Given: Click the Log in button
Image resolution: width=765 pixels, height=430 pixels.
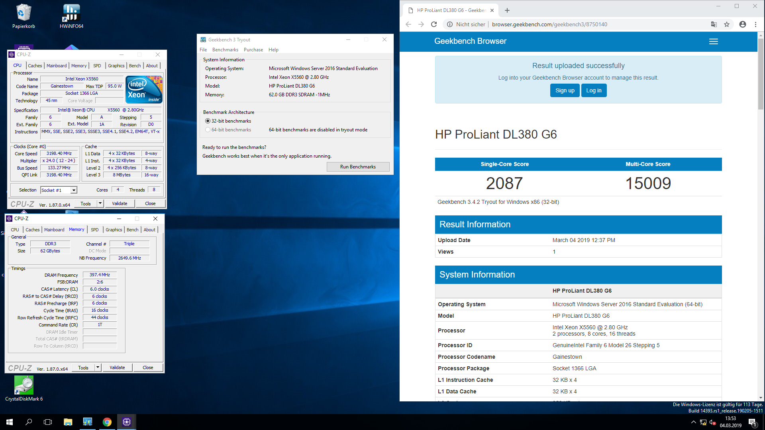Looking at the screenshot, I should coord(594,90).
